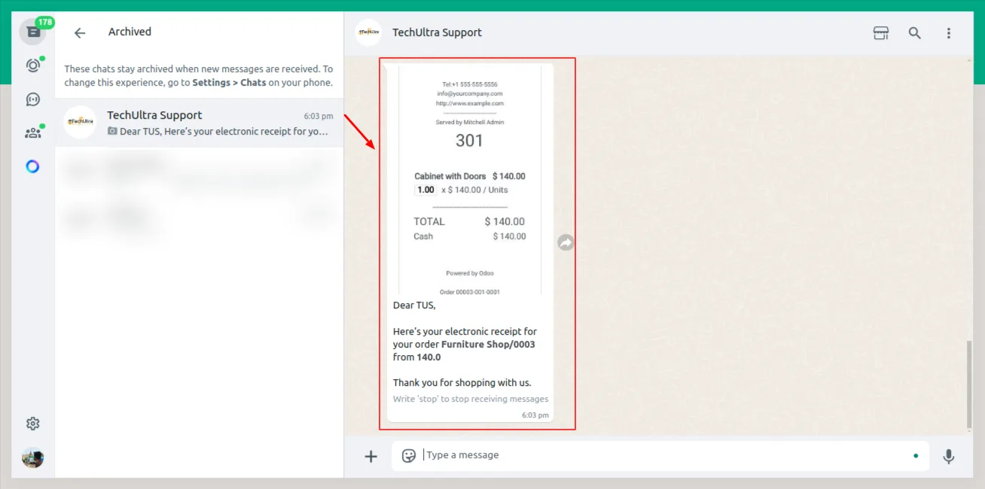Open the business catalog storefront icon
This screenshot has height=489, width=985.
point(880,33)
